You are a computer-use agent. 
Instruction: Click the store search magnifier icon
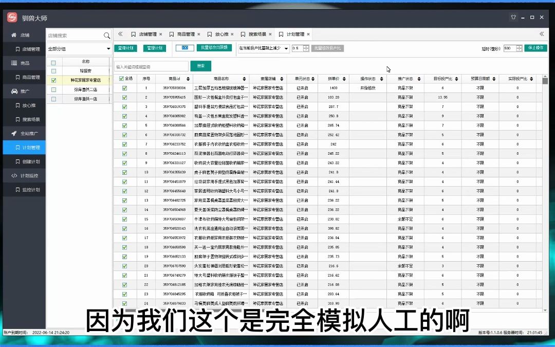tap(107, 35)
